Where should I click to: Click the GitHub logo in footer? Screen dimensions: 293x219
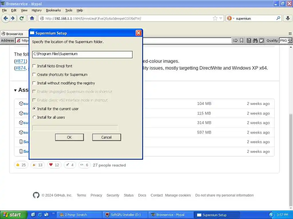coord(36,195)
